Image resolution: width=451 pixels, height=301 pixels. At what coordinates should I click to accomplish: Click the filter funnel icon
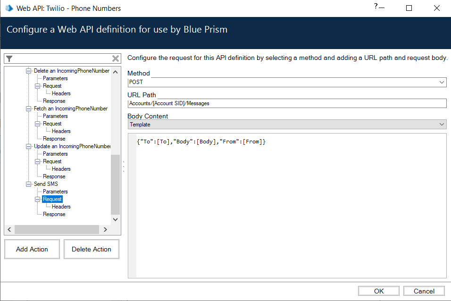(9, 59)
